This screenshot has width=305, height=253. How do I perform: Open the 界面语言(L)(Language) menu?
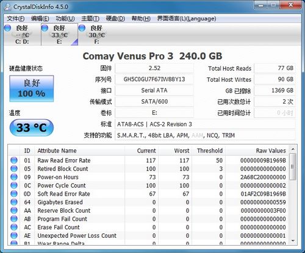[187, 18]
